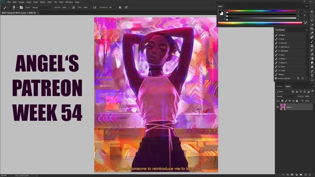Toggle lock image pixels brush icon

coord(286,101)
